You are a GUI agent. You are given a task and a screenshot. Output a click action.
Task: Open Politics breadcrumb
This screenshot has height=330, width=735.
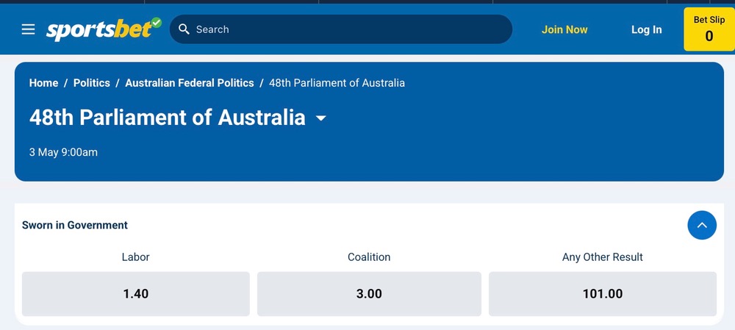[x=92, y=83]
